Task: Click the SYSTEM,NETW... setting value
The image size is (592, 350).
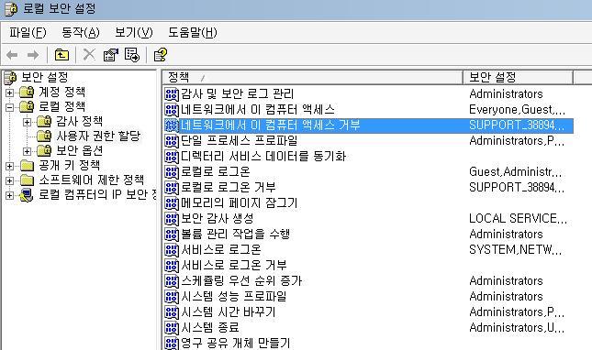Action: 515,250
